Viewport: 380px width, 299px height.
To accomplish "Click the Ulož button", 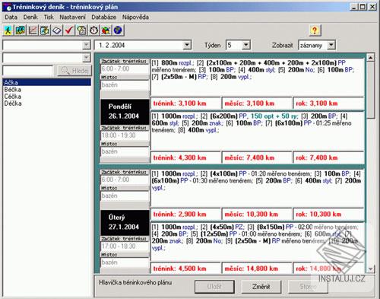I will click(x=214, y=287).
